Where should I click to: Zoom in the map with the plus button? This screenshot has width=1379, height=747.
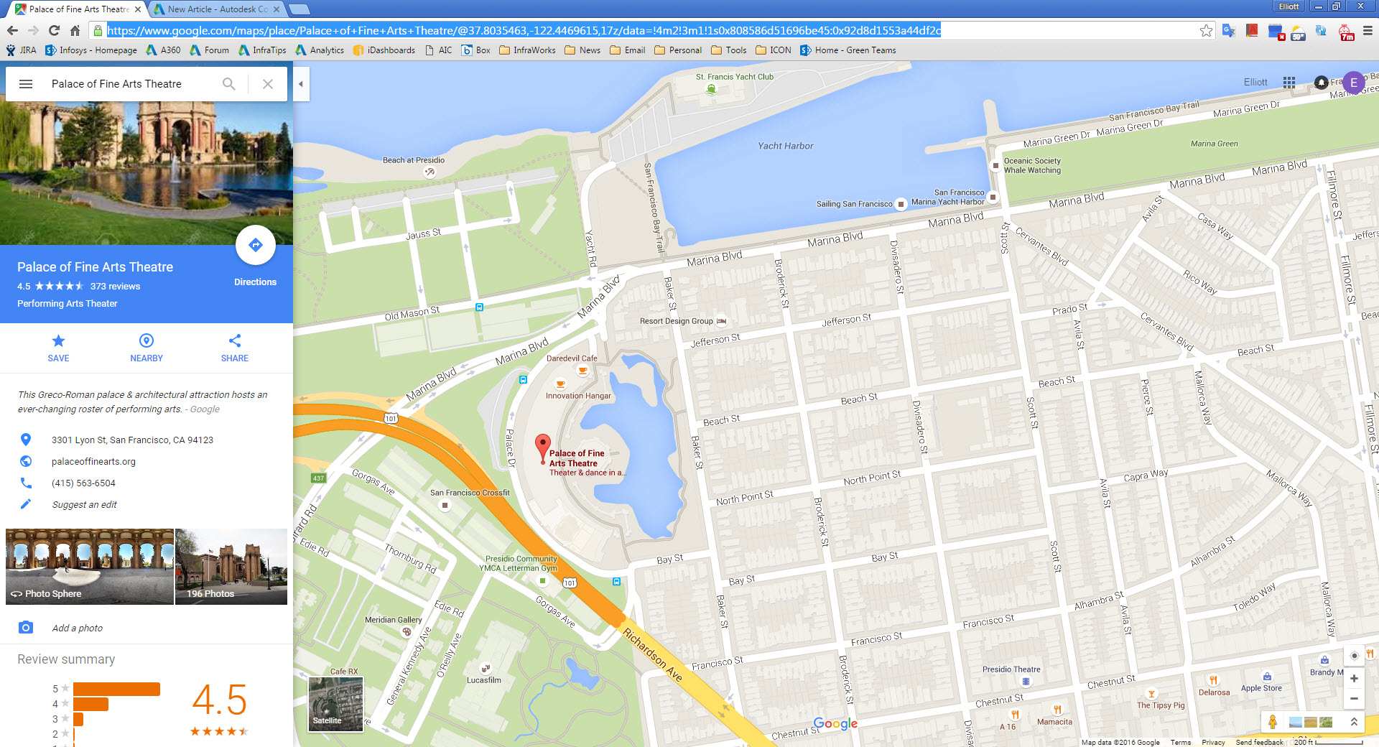[1354, 678]
